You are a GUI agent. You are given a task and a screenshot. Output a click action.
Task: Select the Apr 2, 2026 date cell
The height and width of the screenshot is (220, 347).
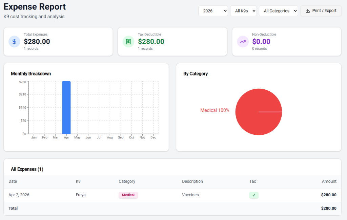[x=19, y=195]
